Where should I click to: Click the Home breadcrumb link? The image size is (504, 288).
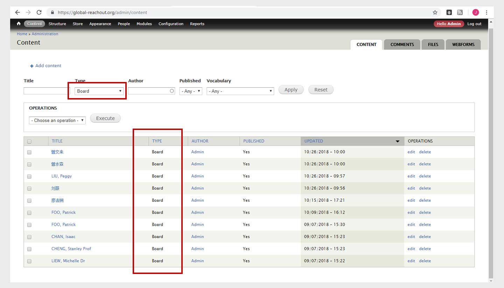22,34
